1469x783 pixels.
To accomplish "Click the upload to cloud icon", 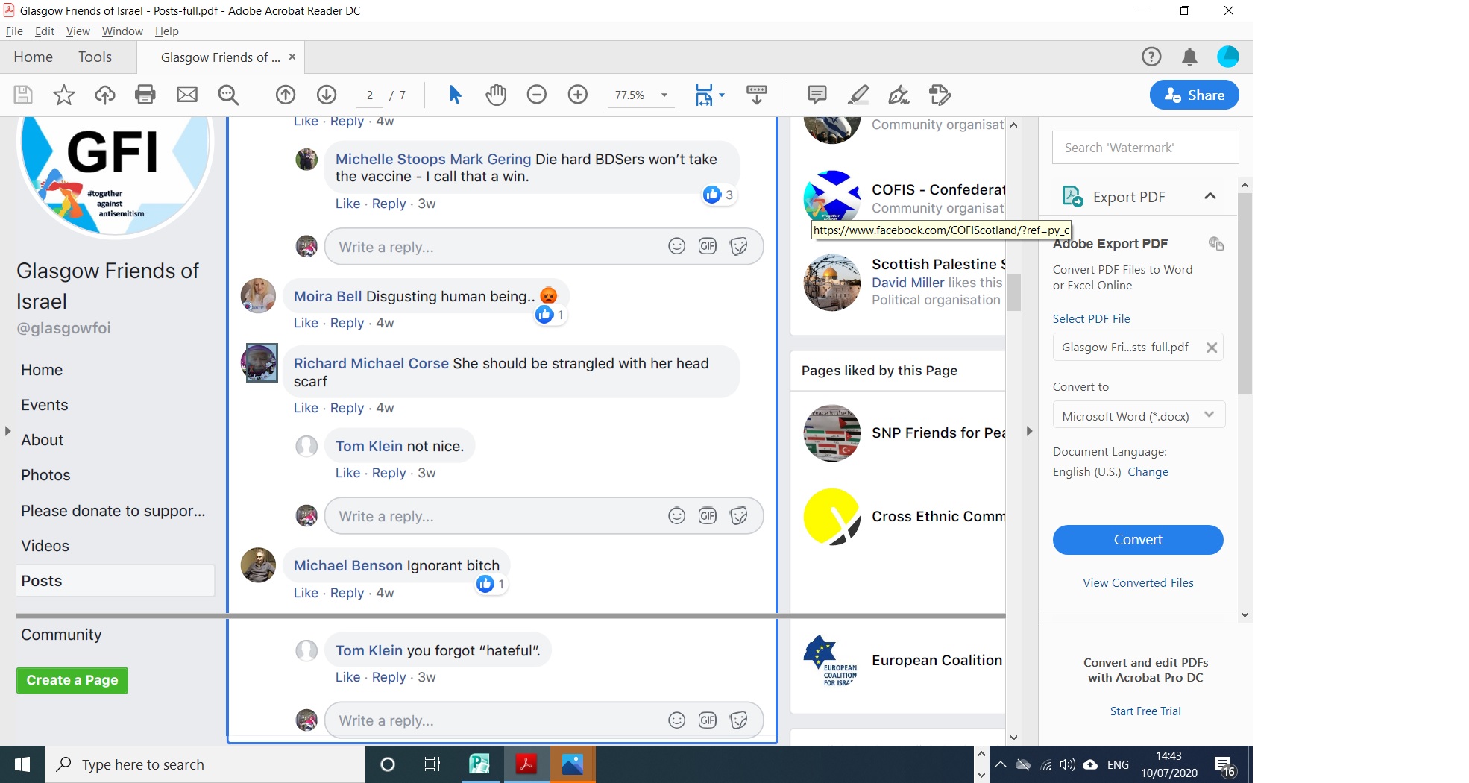I will pyautogui.click(x=105, y=95).
